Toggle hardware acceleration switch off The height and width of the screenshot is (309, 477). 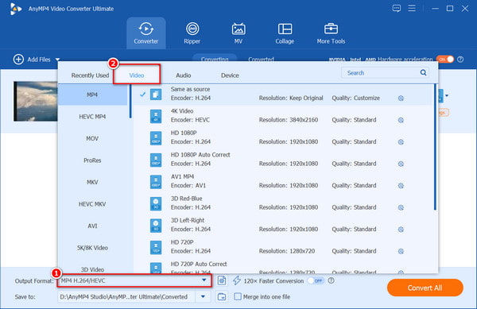(445, 60)
